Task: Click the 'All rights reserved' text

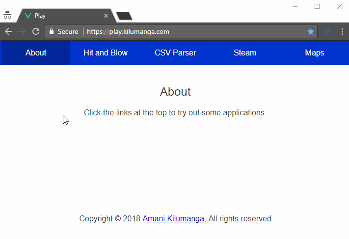Action: point(240,218)
